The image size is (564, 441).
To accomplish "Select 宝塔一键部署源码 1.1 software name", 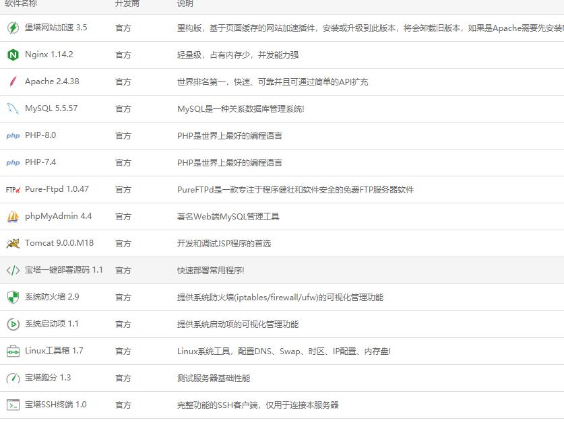I will pos(63,270).
